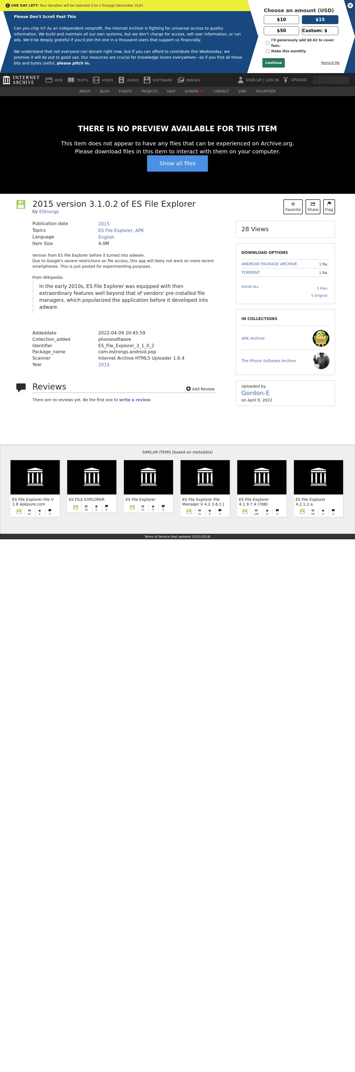Viewport: 355px width, 1072px height.
Task: Click the Reviews speech bubble icon
Action: point(21,387)
